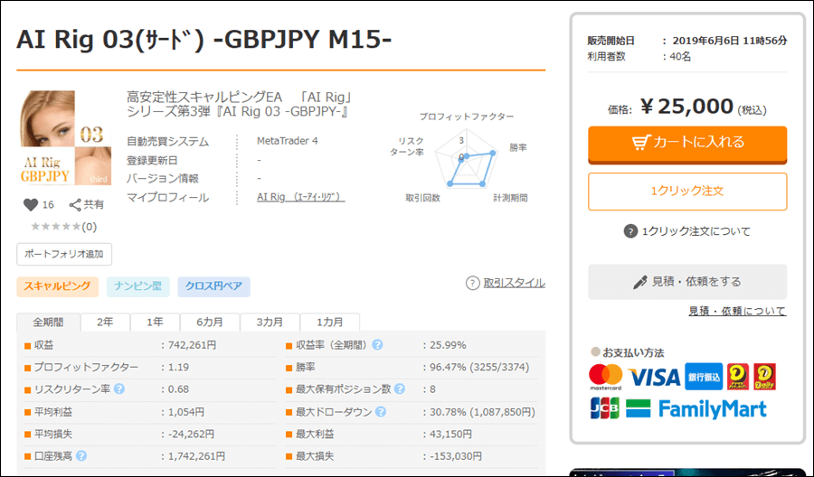Screen dimensions: 814x477
Task: Click the スキャルピング orange tag
Action: [x=57, y=286]
